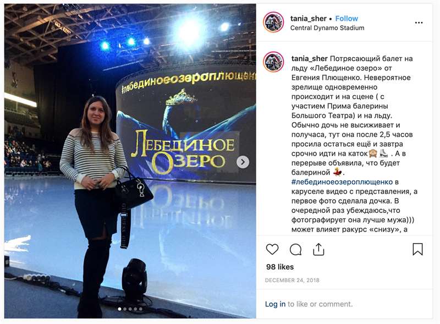Image resolution: width=440 pixels, height=324 pixels.
Task: Save the post with the bookmark icon
Action: 417,249
